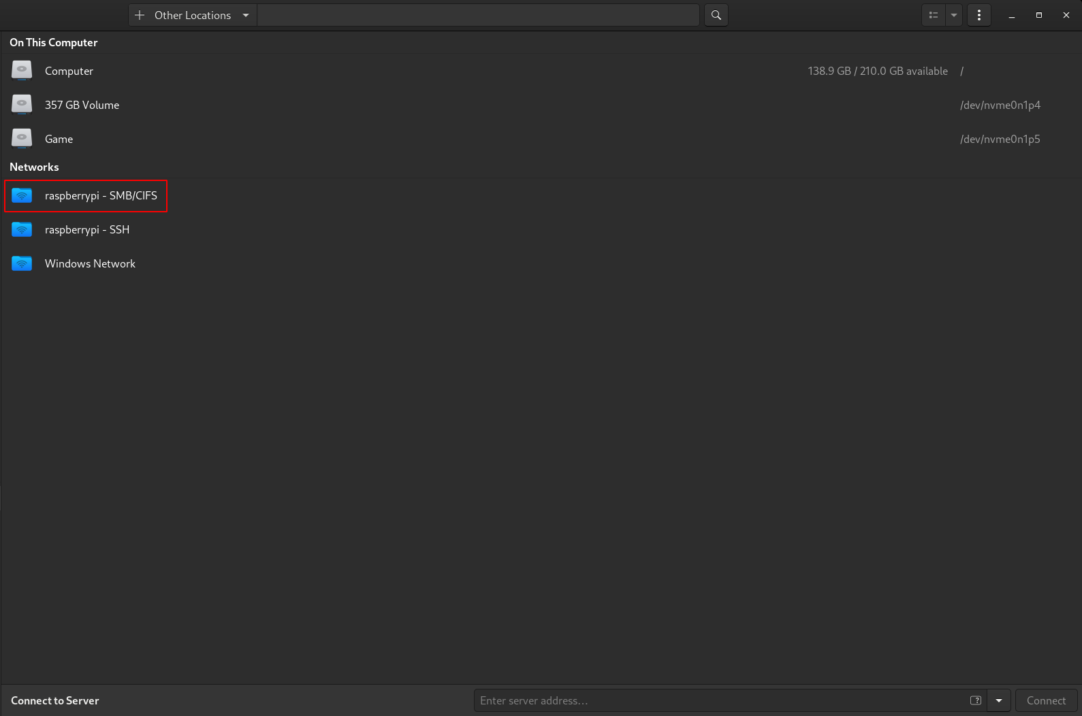1082x716 pixels.
Task: Expand the view options dropdown arrow
Action: click(954, 15)
